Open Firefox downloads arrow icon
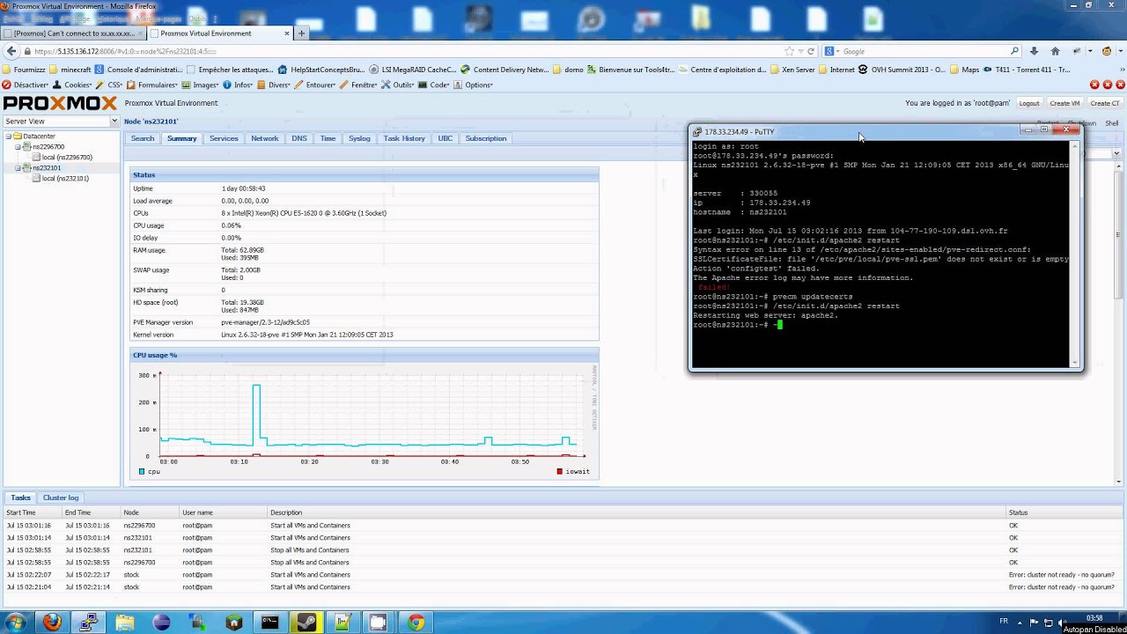1127x634 pixels. (x=1034, y=51)
